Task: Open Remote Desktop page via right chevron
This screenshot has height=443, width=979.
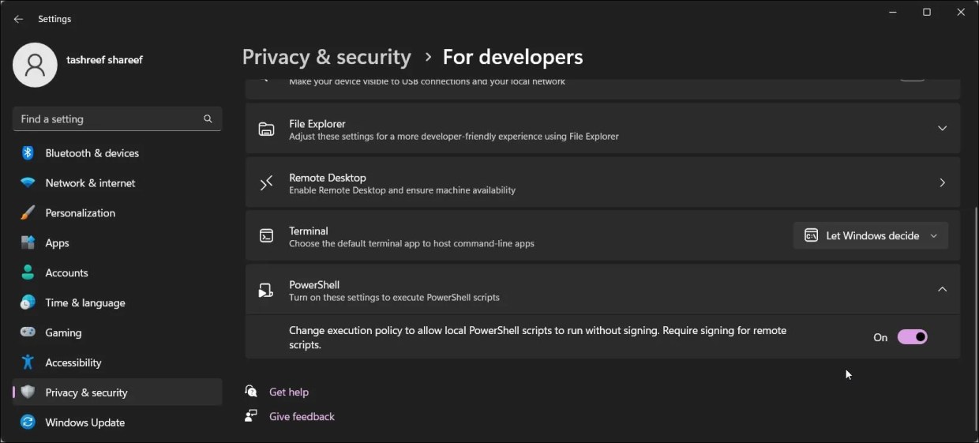Action: (x=942, y=182)
